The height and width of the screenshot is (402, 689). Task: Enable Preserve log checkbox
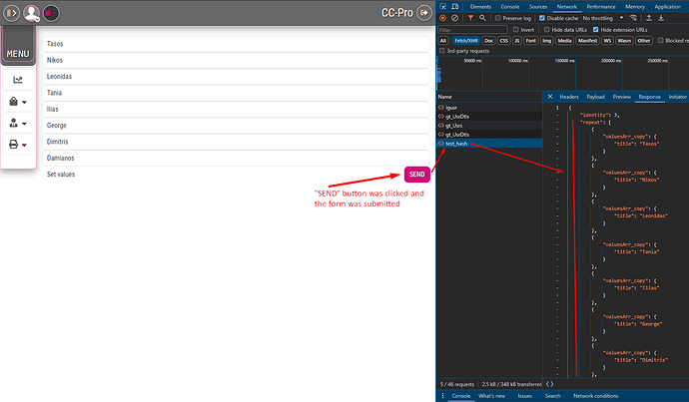click(497, 18)
